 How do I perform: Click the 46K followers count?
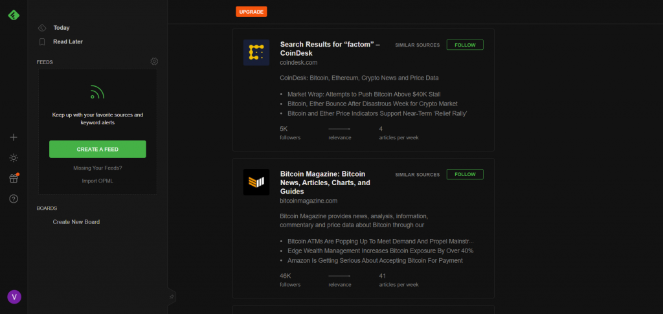pyautogui.click(x=286, y=276)
